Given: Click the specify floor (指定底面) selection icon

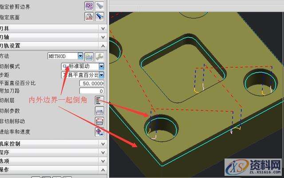Looking at the screenshot, I should click(89, 17).
